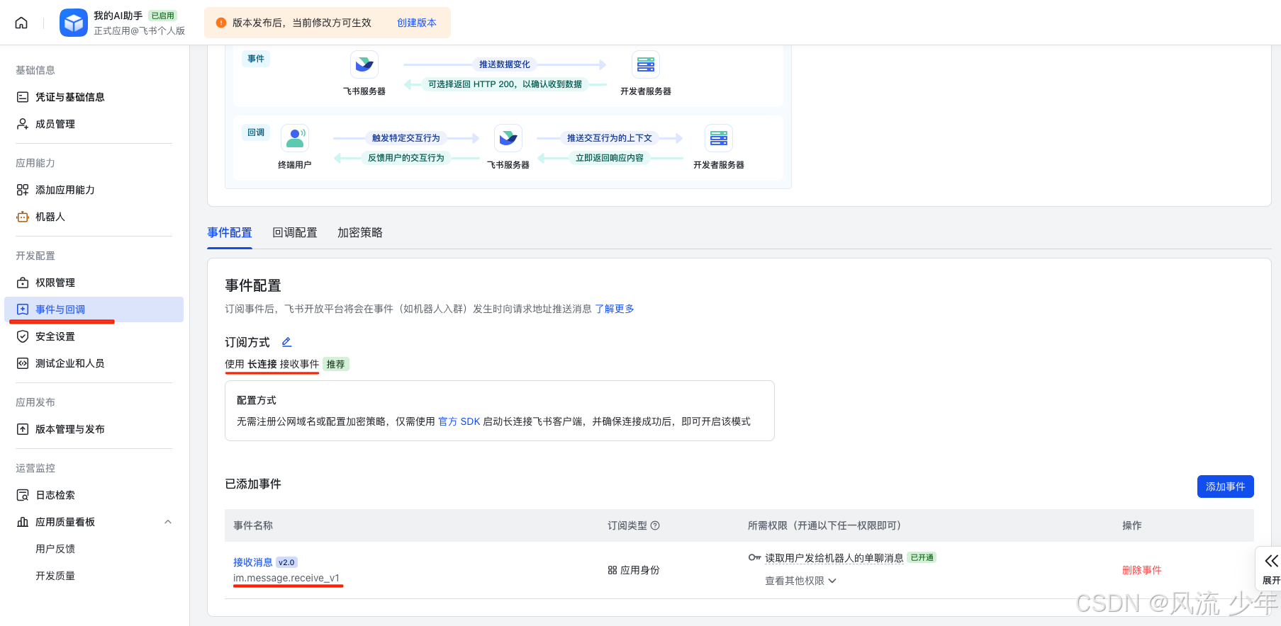
Task: Click the 应用质量看板 chart icon
Action: pos(23,522)
